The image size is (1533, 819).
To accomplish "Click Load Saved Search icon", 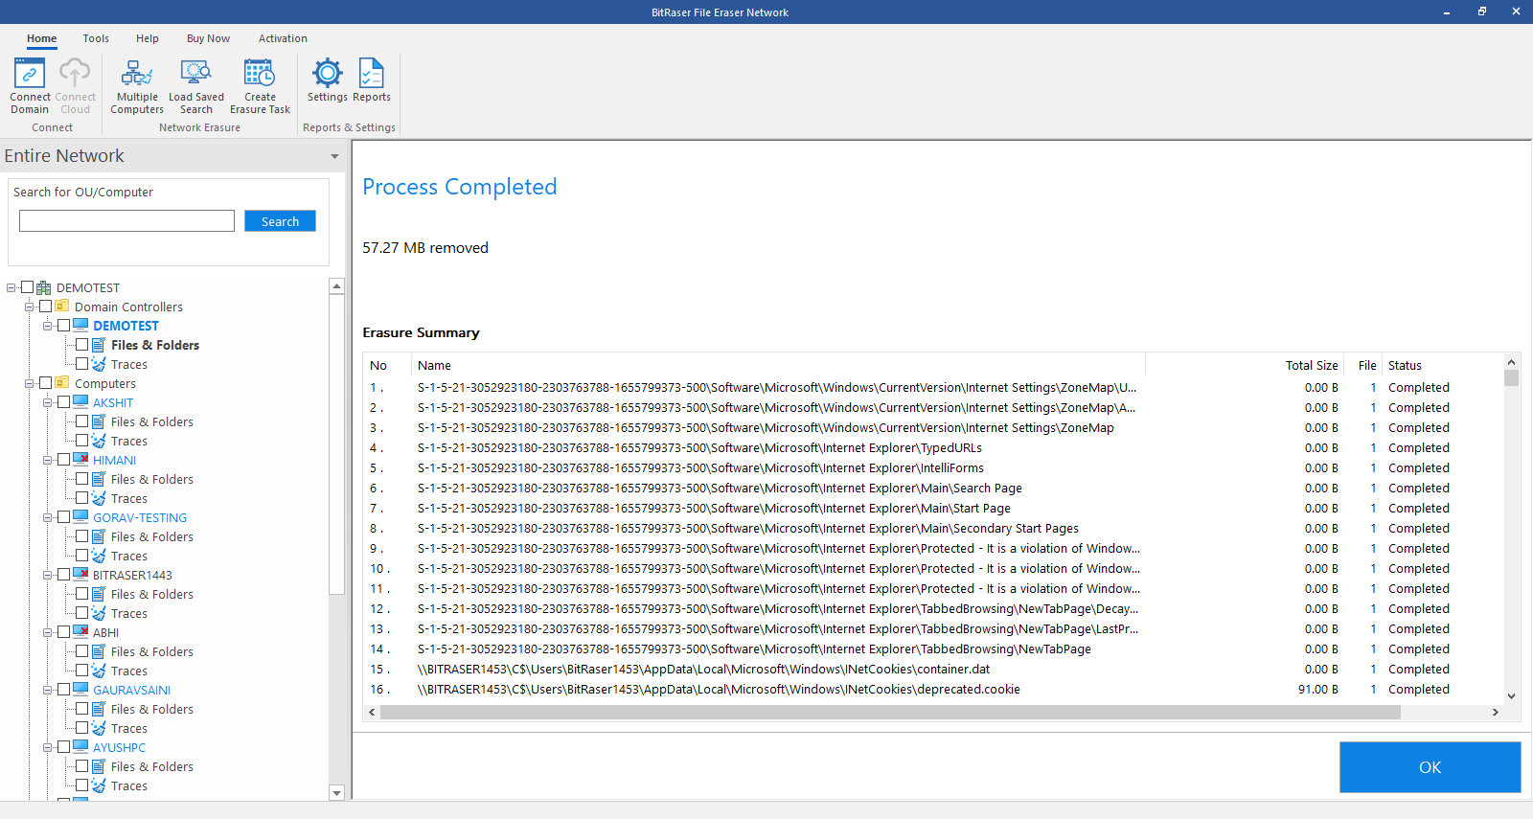I will tap(196, 73).
